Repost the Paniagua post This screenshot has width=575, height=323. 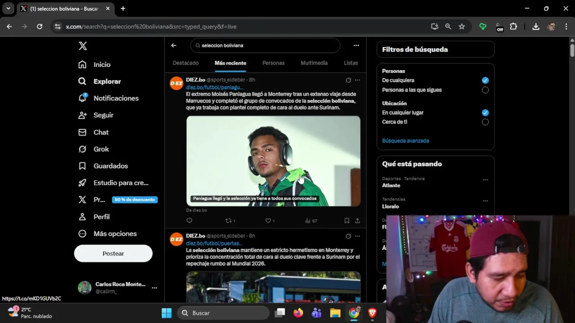pyautogui.click(x=230, y=220)
